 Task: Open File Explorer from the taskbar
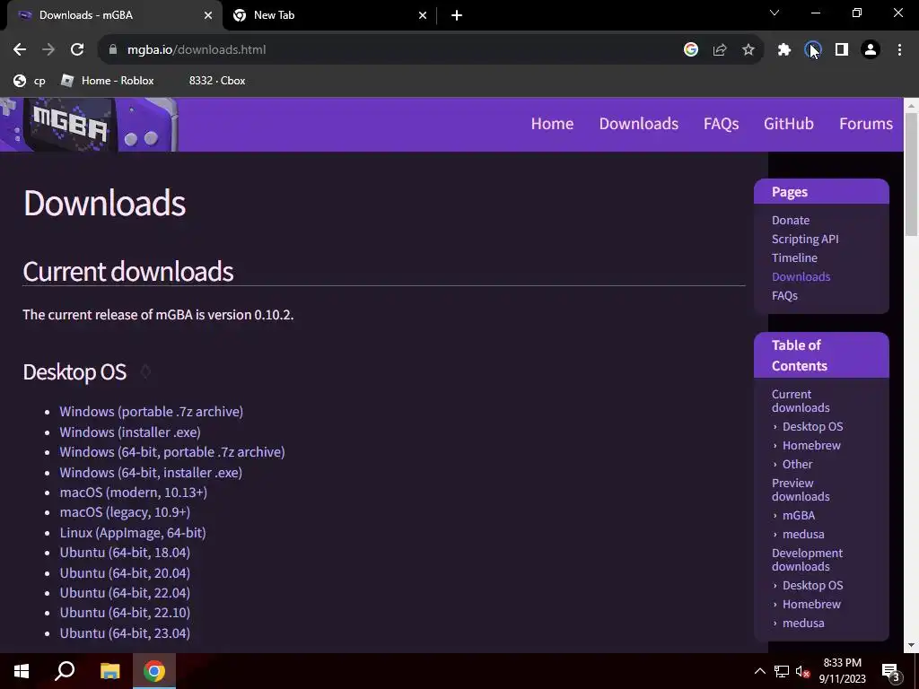(x=109, y=671)
